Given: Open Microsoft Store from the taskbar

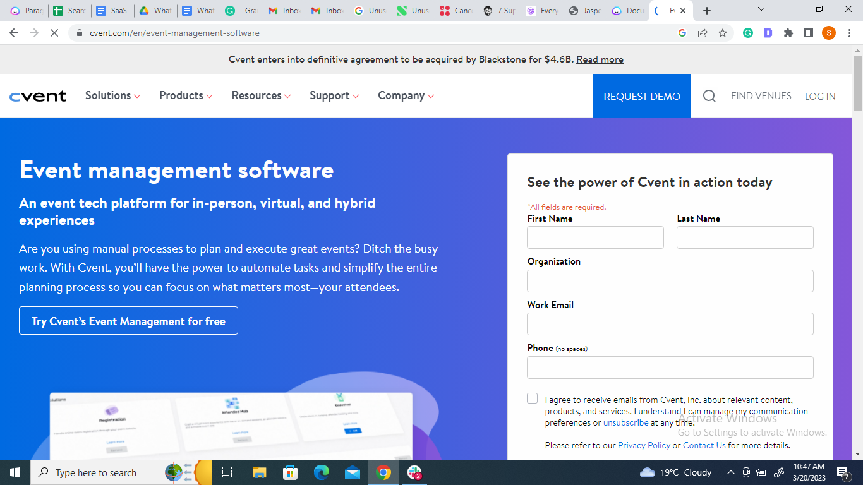Looking at the screenshot, I should pos(291,472).
